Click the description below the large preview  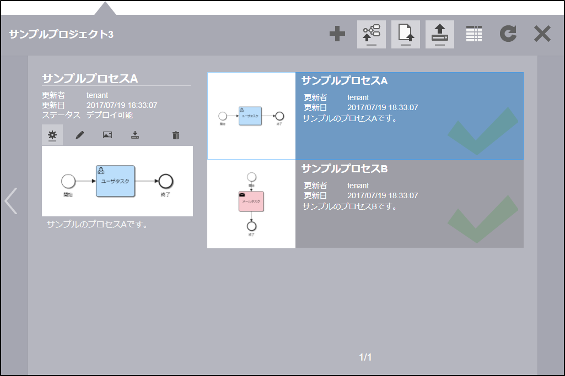click(97, 225)
